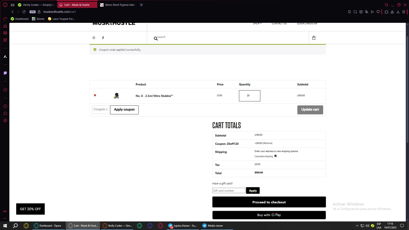Open Windows notification center
Image resolution: width=409 pixels, height=230 pixels.
point(402,226)
